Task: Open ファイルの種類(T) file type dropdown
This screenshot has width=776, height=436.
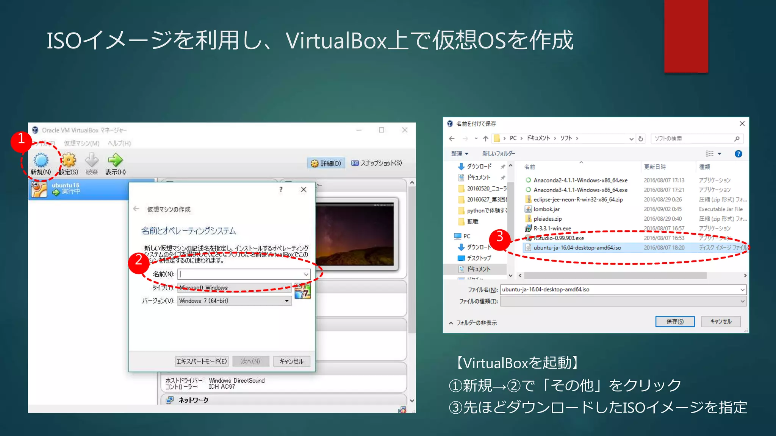Action: (x=623, y=301)
